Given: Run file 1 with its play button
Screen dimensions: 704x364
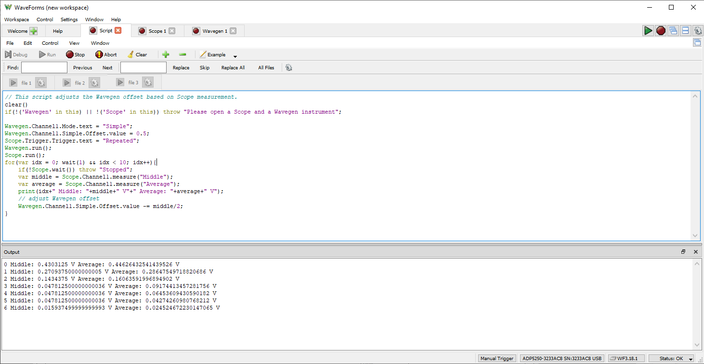Looking at the screenshot, I should [x=13, y=83].
